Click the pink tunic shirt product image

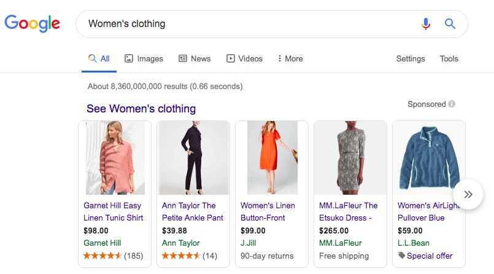pyautogui.click(x=115, y=158)
